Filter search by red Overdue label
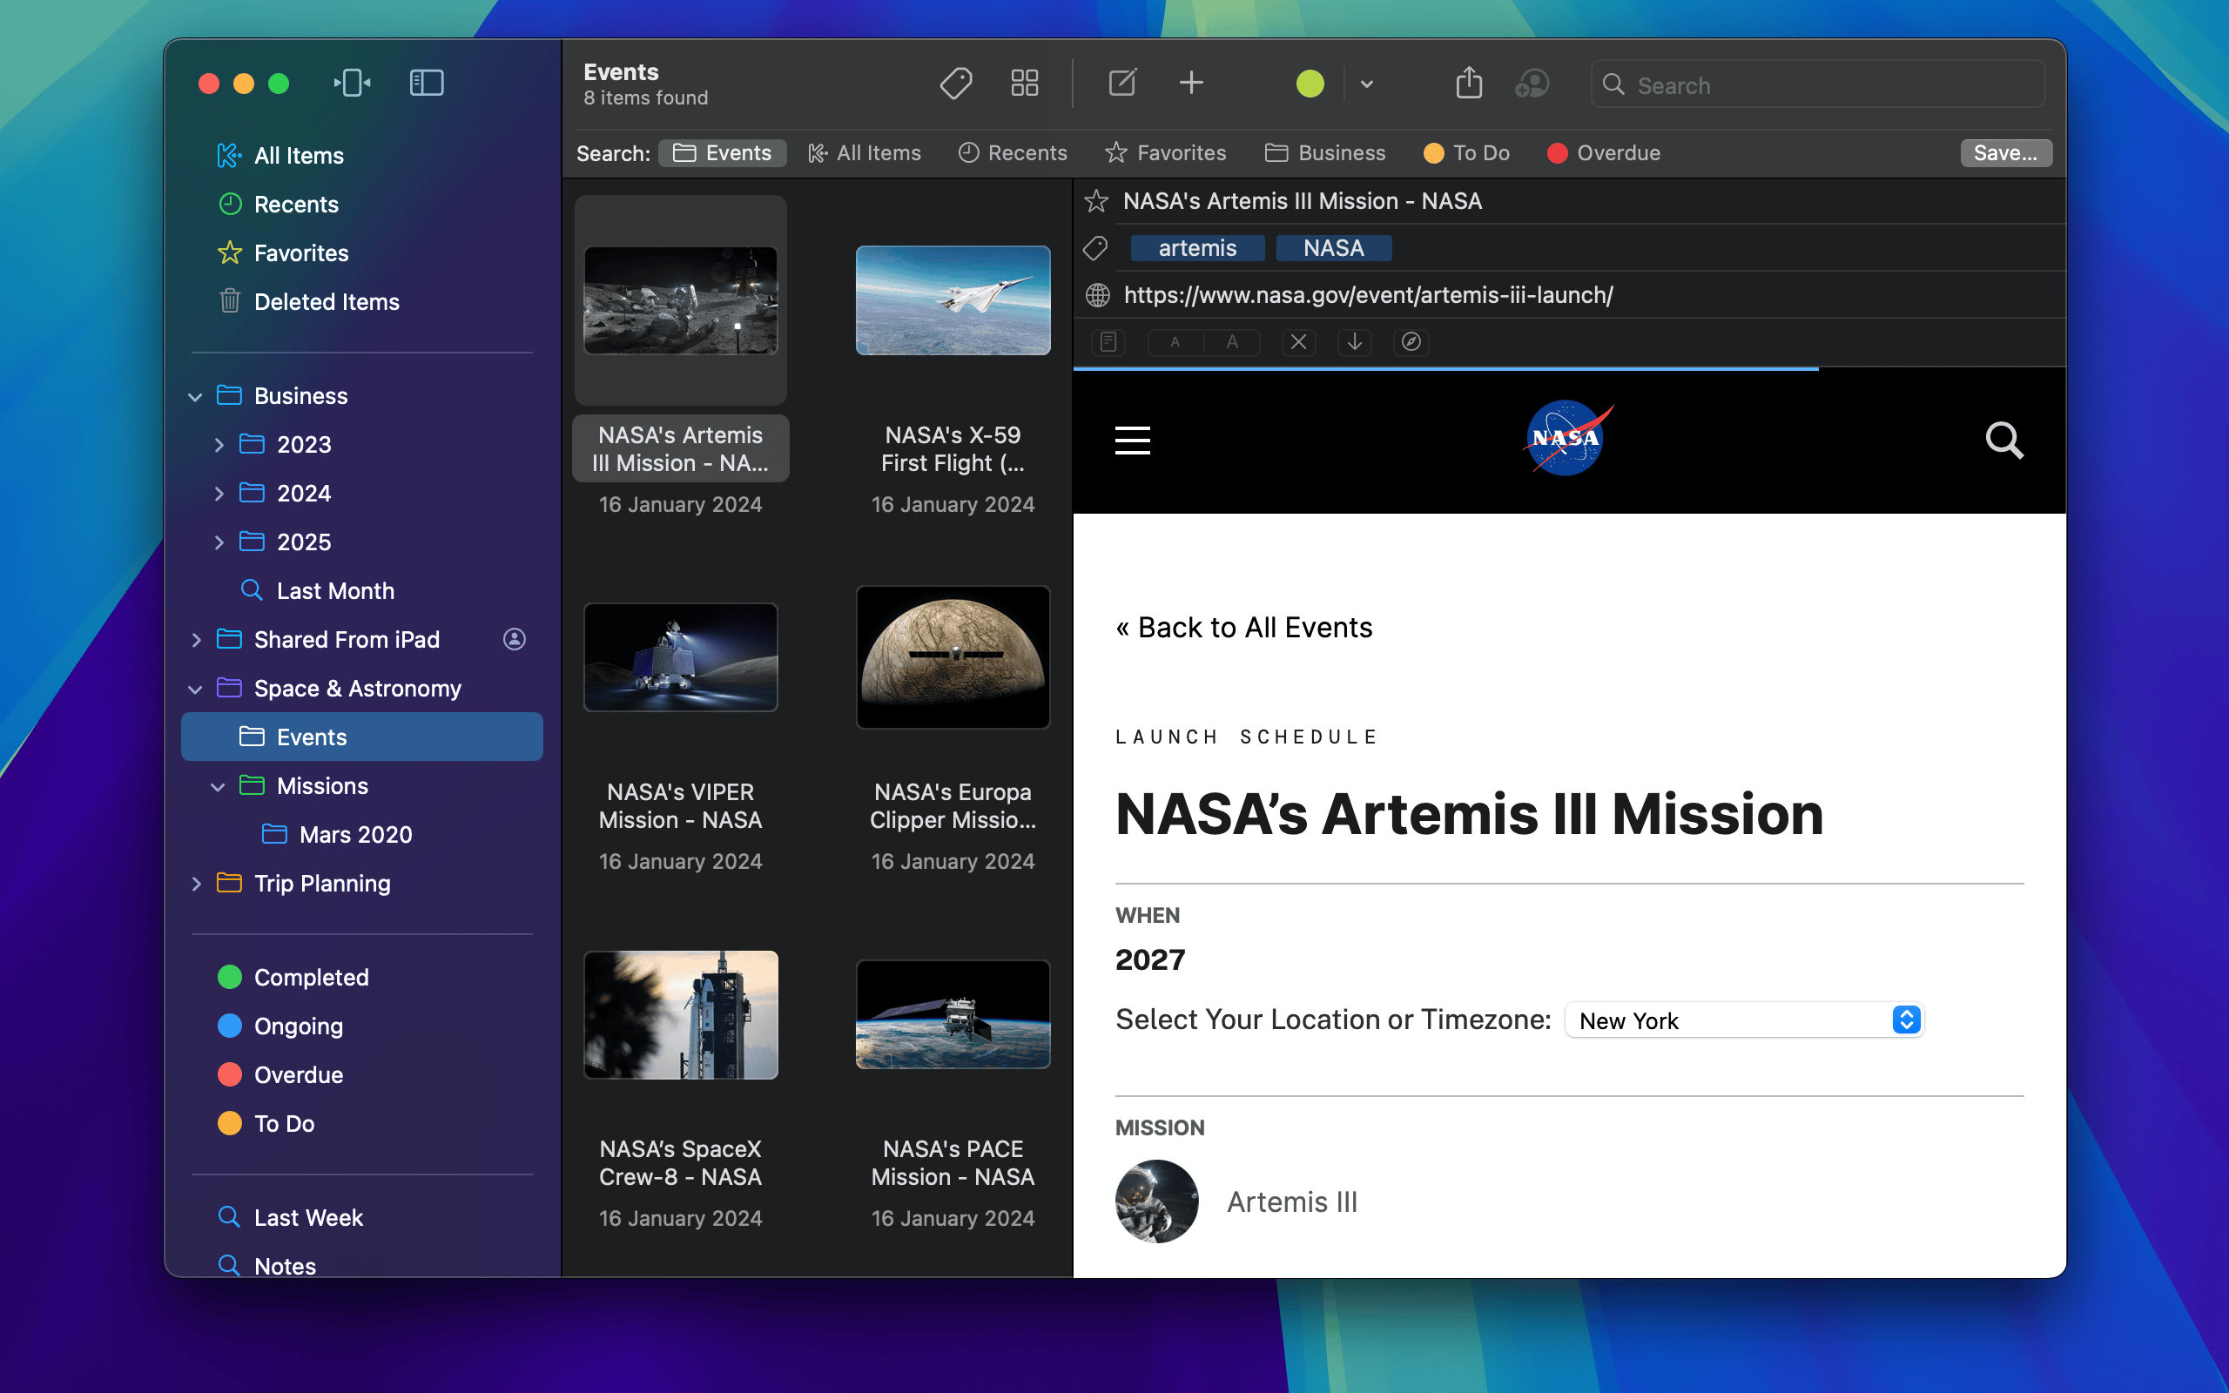 pos(1604,153)
